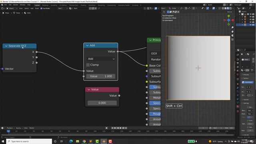Toggle camera view icon in viewport
Viewport: 256px width, 144px height.
[x=232, y=36]
